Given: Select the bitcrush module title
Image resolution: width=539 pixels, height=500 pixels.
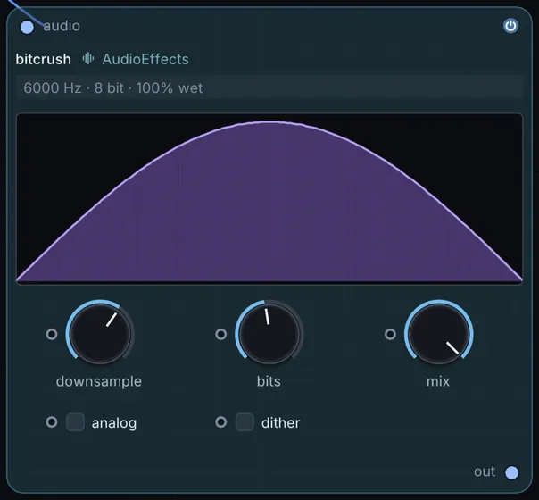Looking at the screenshot, I should [x=44, y=59].
